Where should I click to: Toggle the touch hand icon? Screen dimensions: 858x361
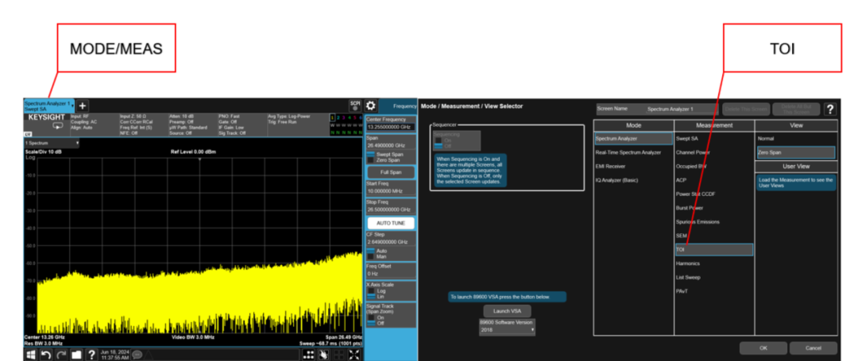(x=324, y=355)
